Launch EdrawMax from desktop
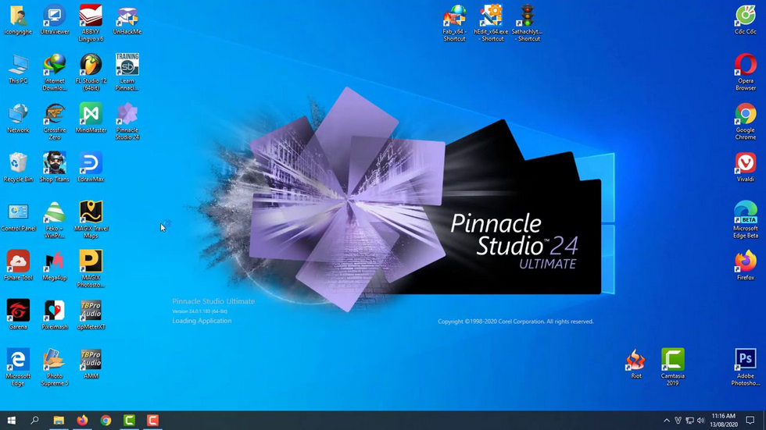The image size is (766, 430). (91, 167)
